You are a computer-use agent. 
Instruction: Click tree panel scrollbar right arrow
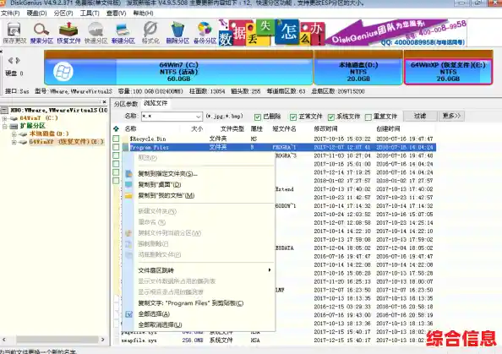[103, 340]
